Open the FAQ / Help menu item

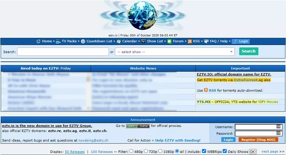click(218, 41)
